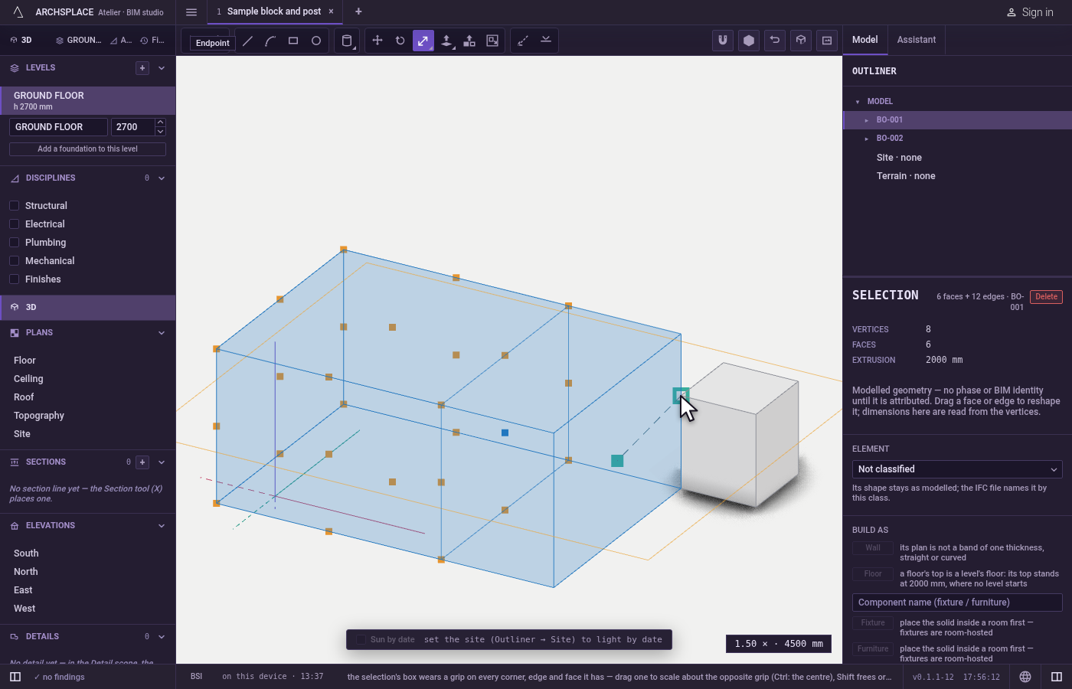1072x689 pixels.
Task: Switch to the Assistant tab
Action: coord(917,40)
